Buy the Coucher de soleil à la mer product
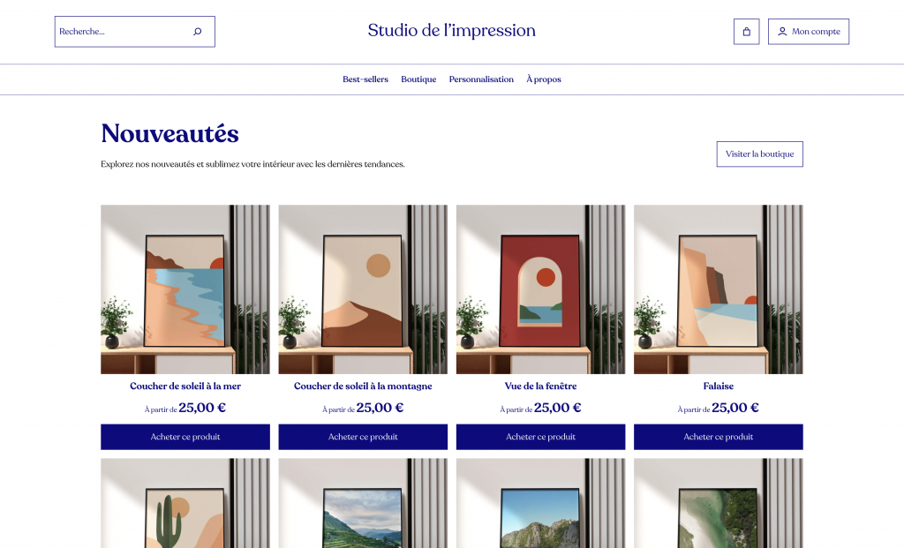This screenshot has height=548, width=904. pos(185,437)
